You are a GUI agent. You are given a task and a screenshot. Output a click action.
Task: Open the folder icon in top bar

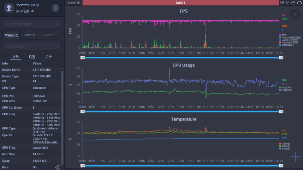coord(293,3)
